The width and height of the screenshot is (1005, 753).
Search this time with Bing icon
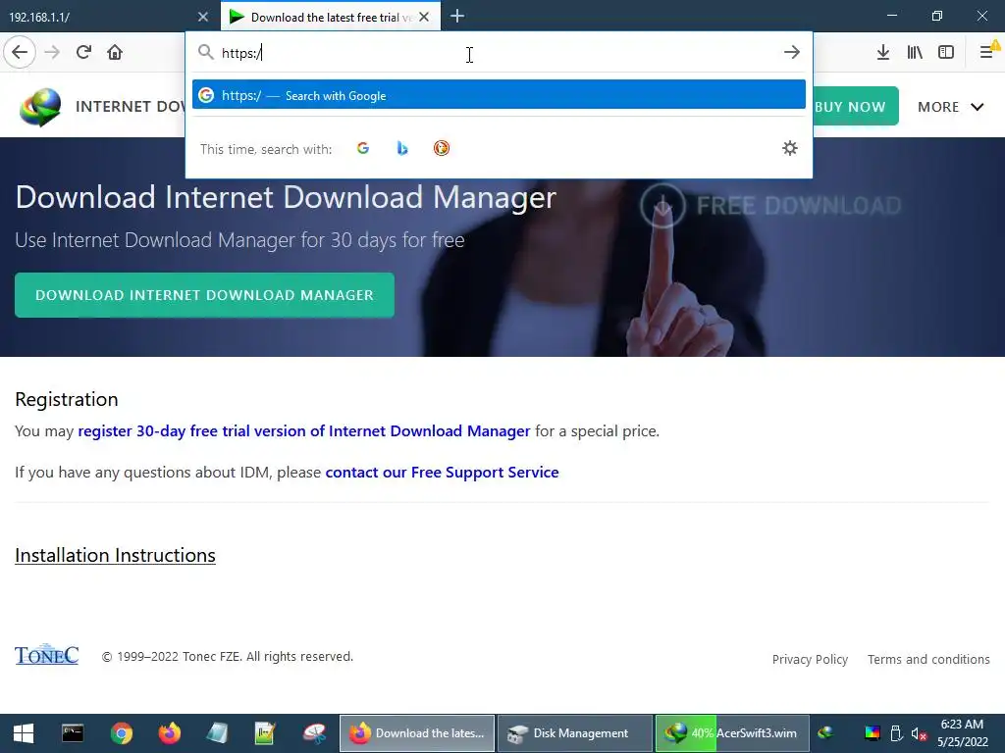402,149
